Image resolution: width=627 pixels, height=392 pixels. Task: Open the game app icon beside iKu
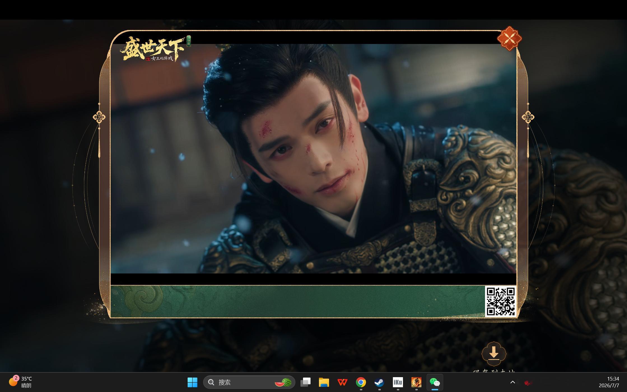416,382
